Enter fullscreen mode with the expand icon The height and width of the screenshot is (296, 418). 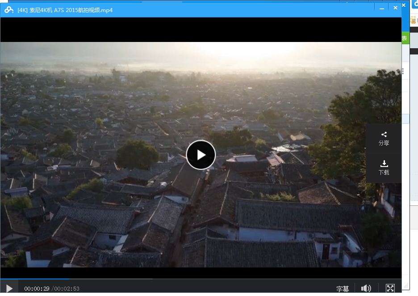[x=390, y=288]
